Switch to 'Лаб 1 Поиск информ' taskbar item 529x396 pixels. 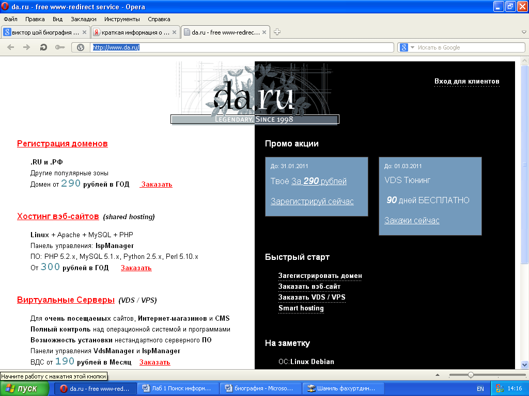178,389
